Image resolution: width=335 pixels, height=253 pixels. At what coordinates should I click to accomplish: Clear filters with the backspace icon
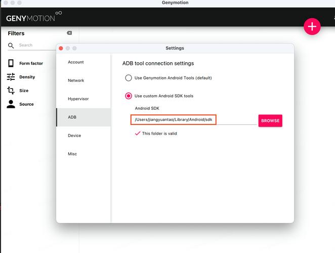(x=69, y=33)
